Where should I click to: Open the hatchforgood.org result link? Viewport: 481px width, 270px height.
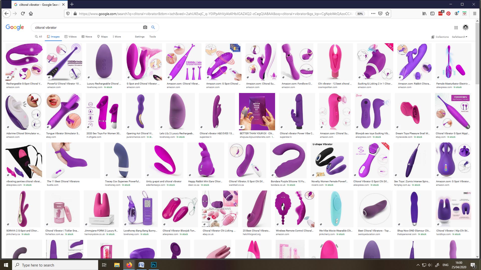pyautogui.click(x=252, y=234)
